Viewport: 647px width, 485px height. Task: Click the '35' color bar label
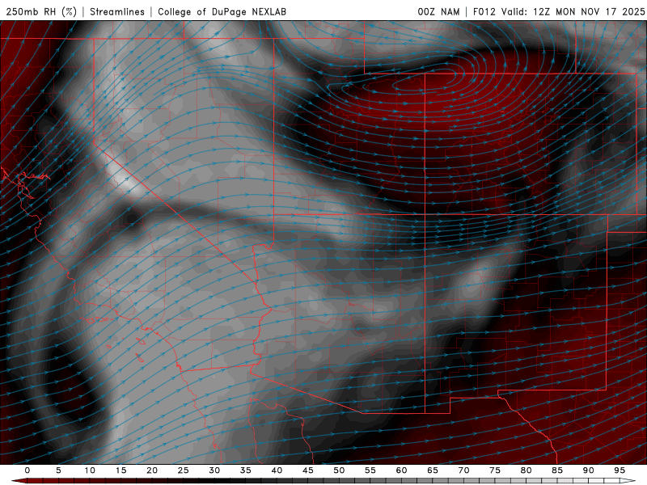(x=246, y=470)
